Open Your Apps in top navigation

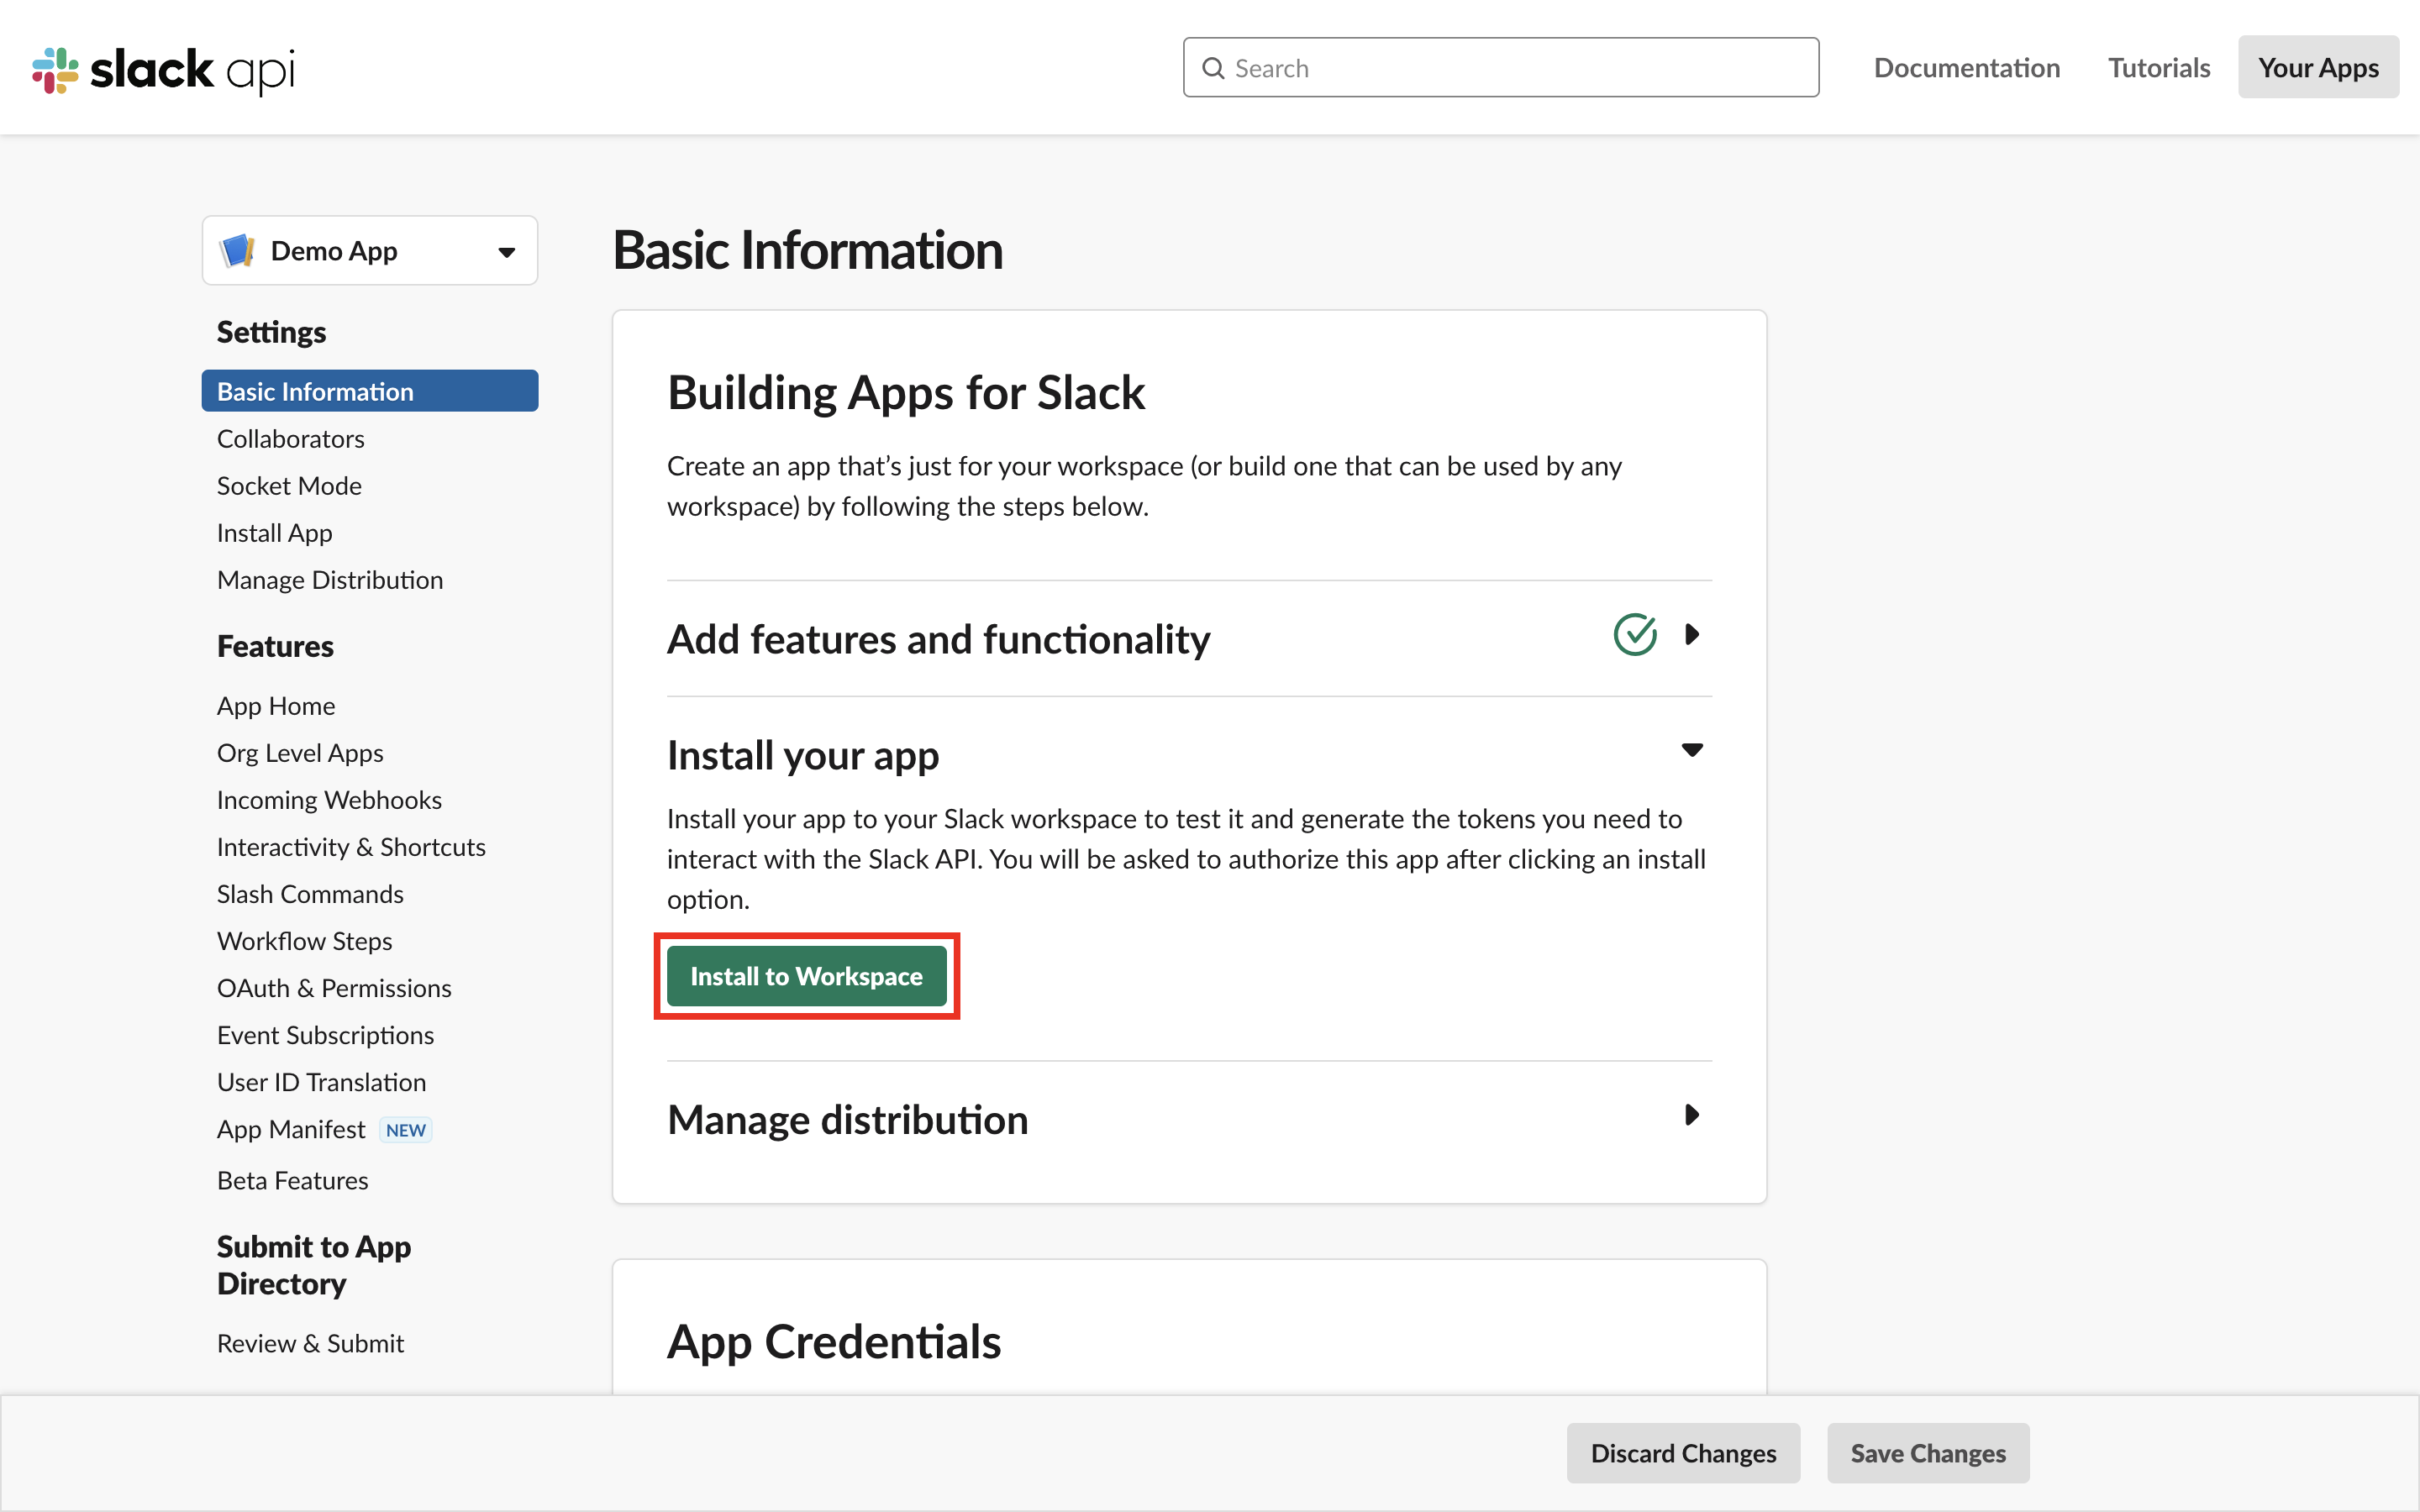[x=2317, y=68]
